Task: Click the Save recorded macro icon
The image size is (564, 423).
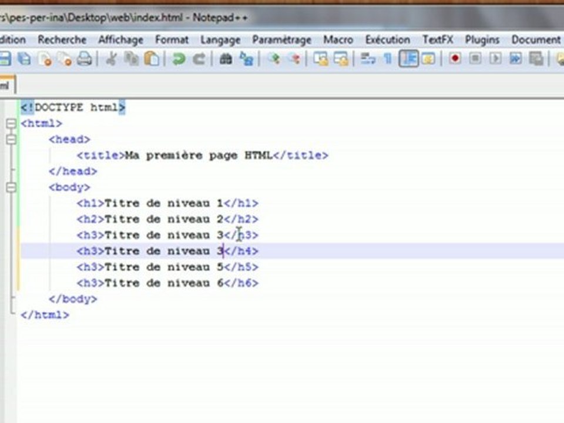Action: click(536, 59)
